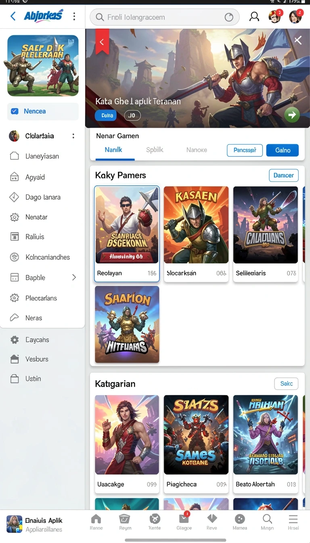
Task: Open the Beato Aloertah game card
Action: click(266, 444)
